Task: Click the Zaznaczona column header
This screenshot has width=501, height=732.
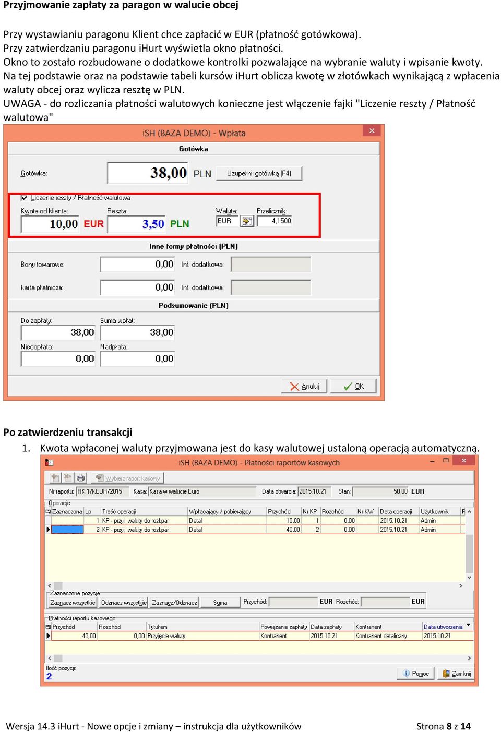Action: click(67, 512)
